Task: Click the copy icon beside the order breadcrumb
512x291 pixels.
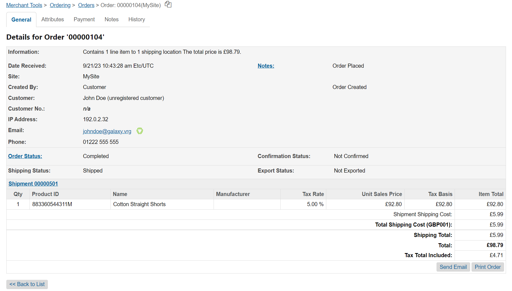Action: tap(168, 4)
